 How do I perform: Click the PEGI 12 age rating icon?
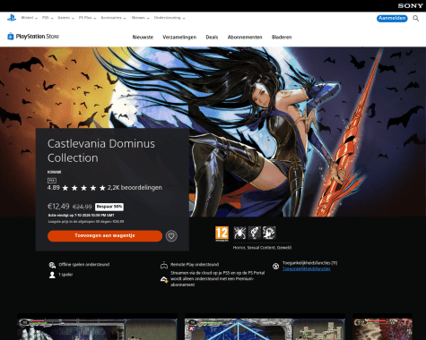(x=222, y=234)
